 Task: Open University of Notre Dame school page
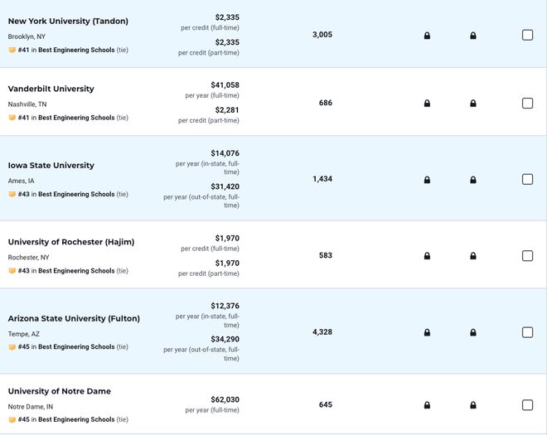[x=60, y=391]
